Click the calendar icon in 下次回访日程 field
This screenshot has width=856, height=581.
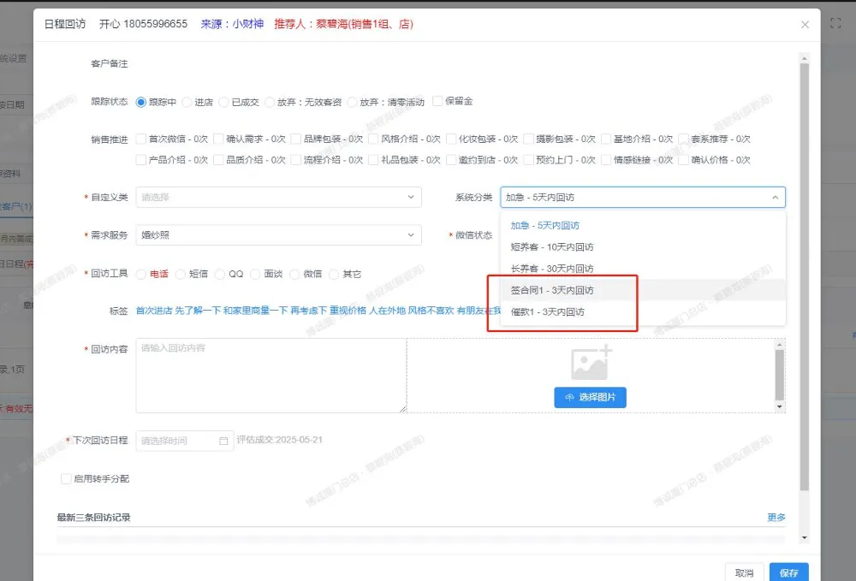pos(224,441)
